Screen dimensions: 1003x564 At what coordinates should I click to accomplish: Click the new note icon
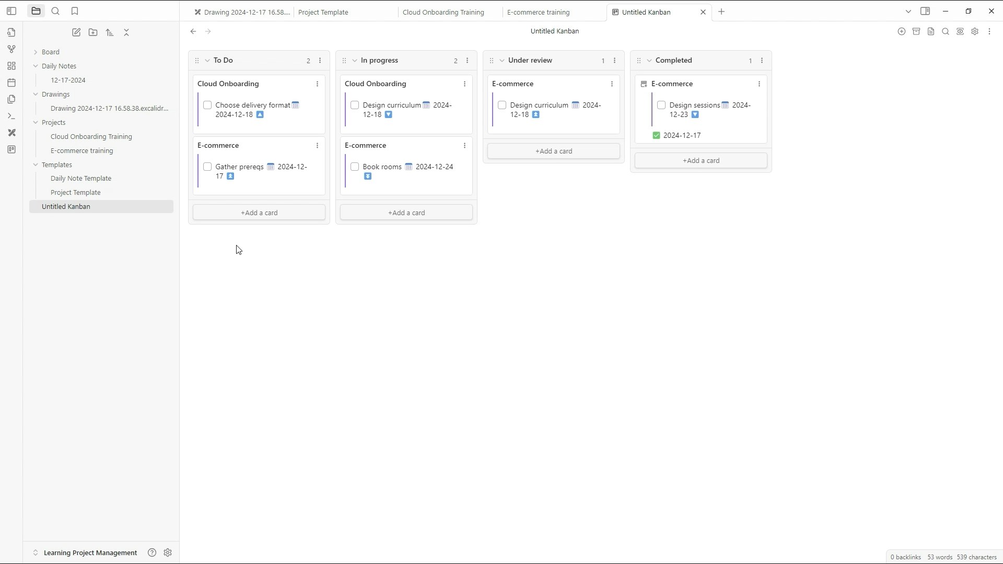click(76, 32)
